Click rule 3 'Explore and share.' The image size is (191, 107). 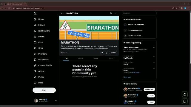coord(135,36)
